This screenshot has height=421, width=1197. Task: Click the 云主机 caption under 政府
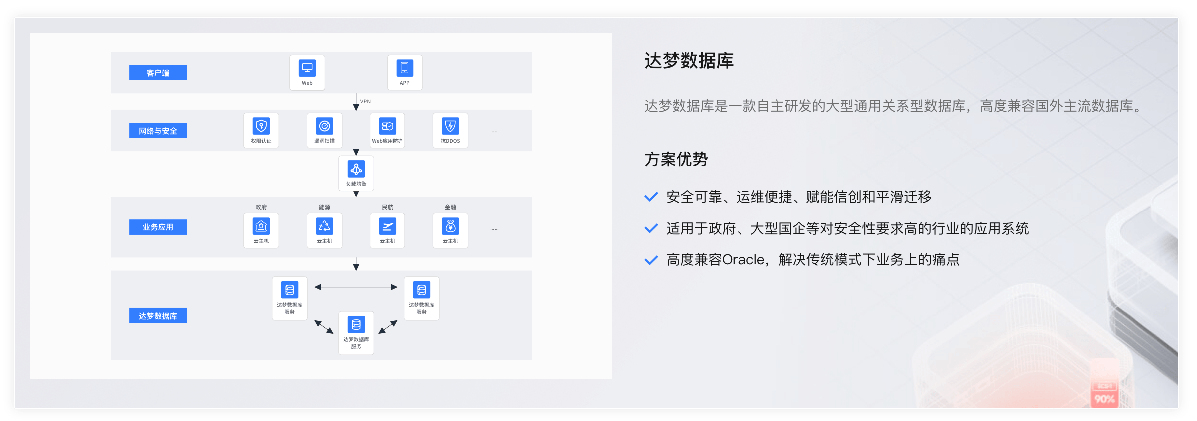261,241
